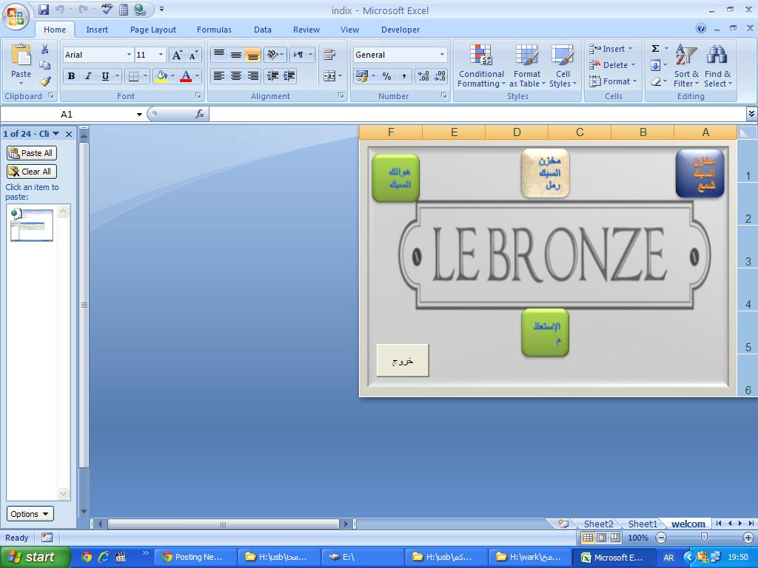This screenshot has width=758, height=568.
Task: Click Merge and Center icon
Action: pyautogui.click(x=329, y=76)
